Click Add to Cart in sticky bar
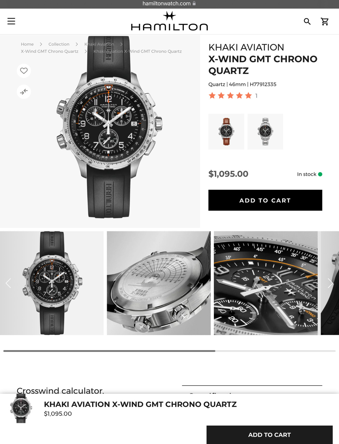This screenshot has width=339, height=444. point(270,435)
